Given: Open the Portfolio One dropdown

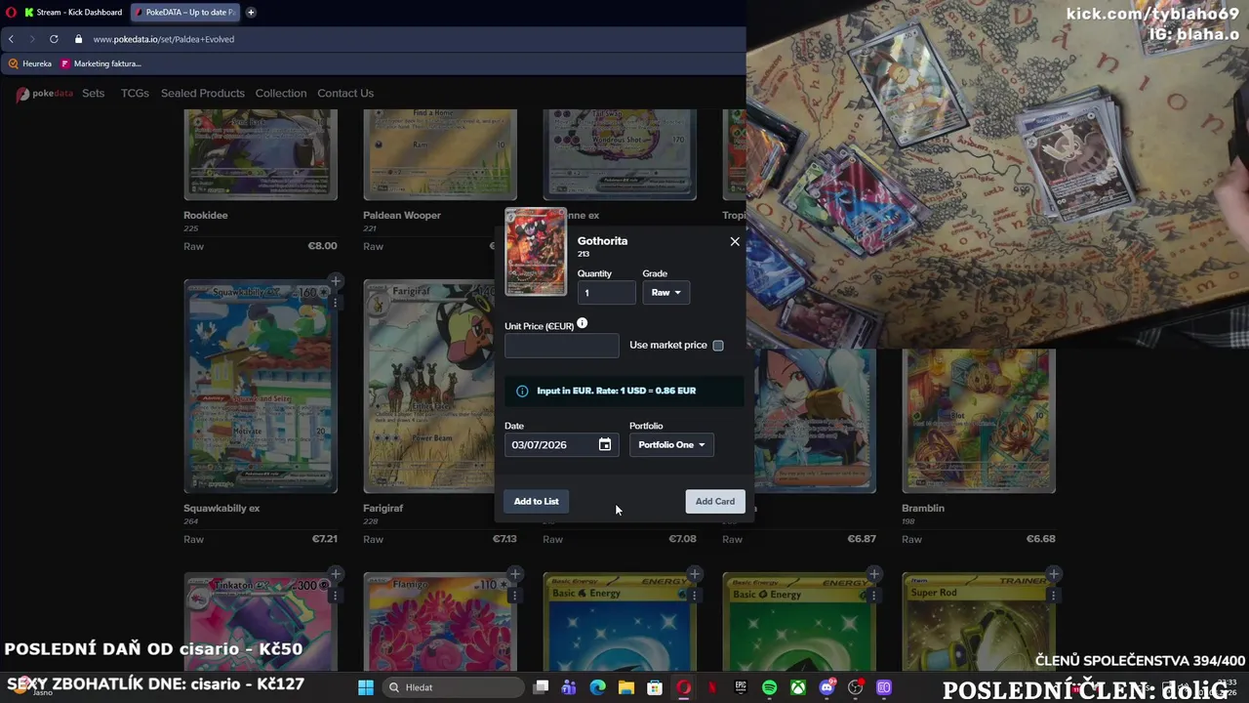Looking at the screenshot, I should click(x=671, y=445).
